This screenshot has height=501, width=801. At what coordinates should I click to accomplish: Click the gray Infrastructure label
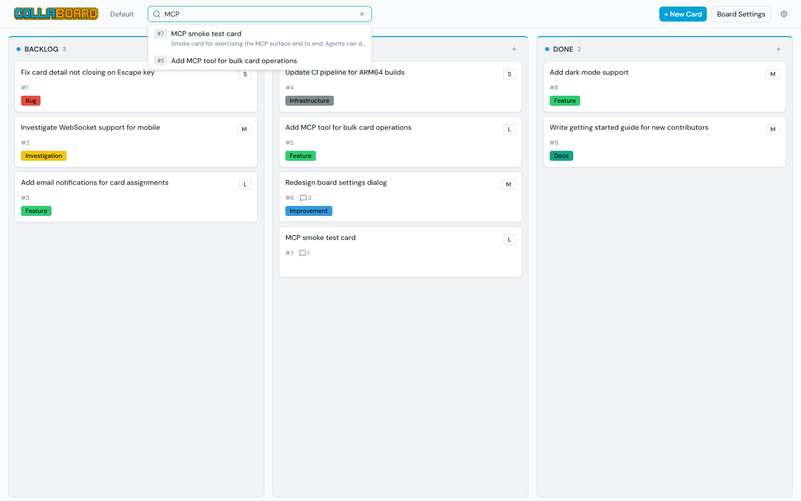coord(309,101)
